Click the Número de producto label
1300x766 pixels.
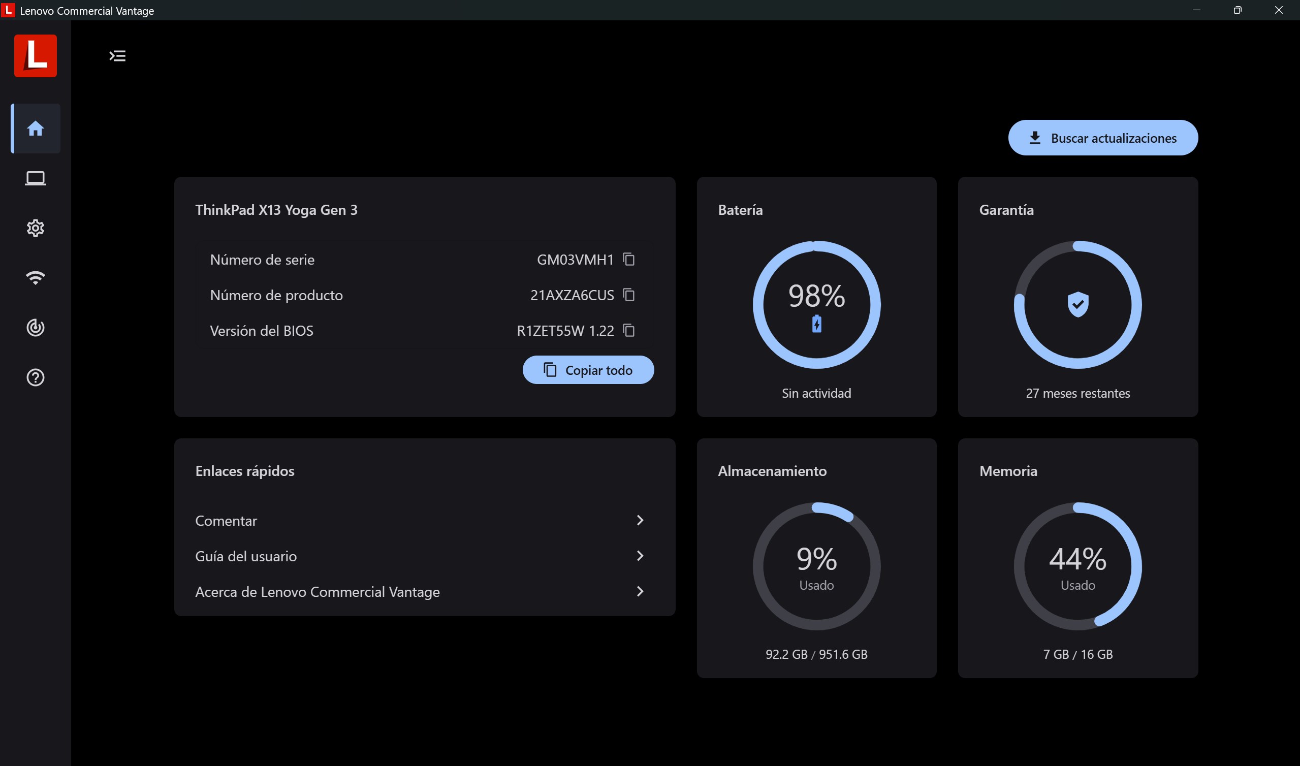click(x=276, y=295)
